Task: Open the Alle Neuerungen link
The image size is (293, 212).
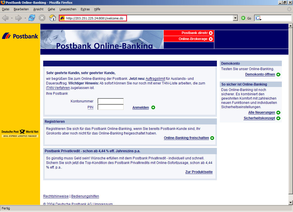Action: coord(262,112)
